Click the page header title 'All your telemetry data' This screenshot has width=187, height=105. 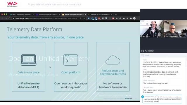55,4
